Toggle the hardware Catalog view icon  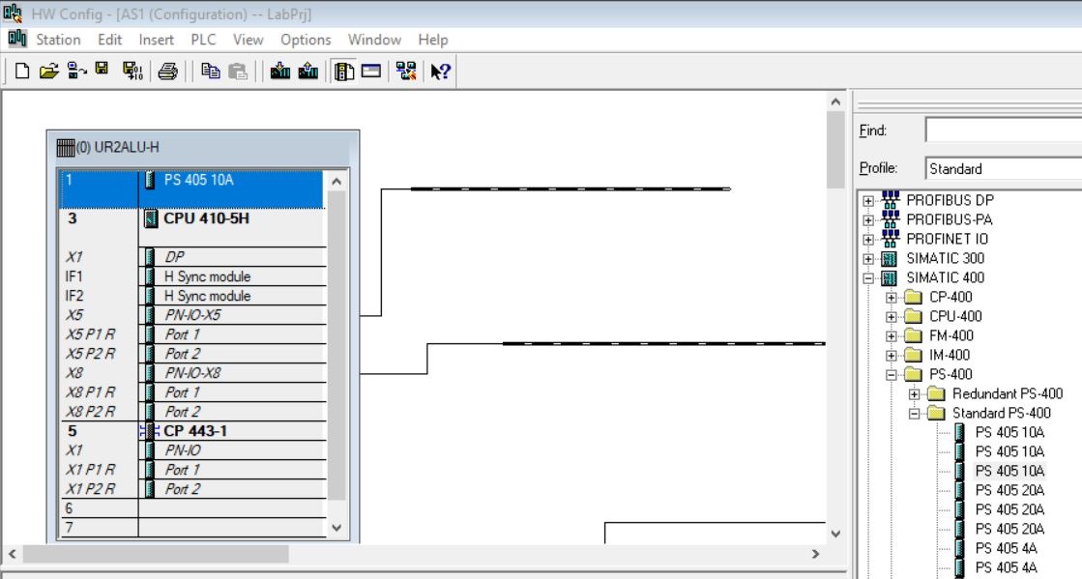(x=343, y=72)
